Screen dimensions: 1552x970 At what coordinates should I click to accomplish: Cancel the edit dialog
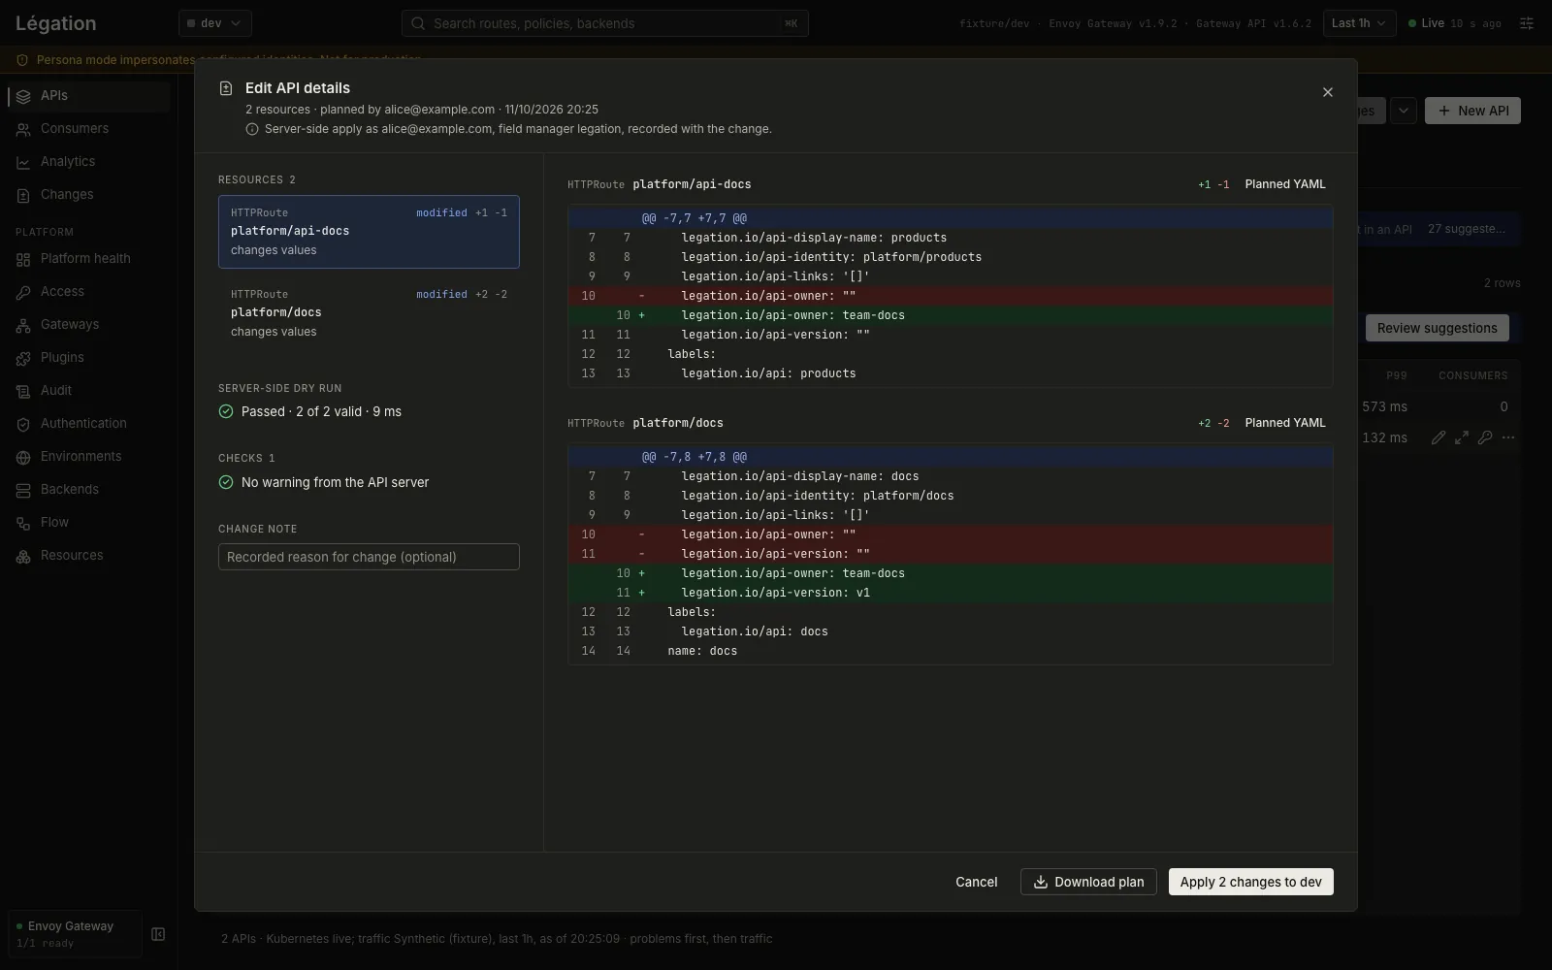976,882
